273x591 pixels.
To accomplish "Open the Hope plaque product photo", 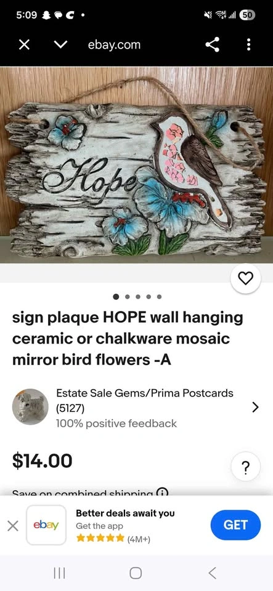I will click(x=137, y=165).
